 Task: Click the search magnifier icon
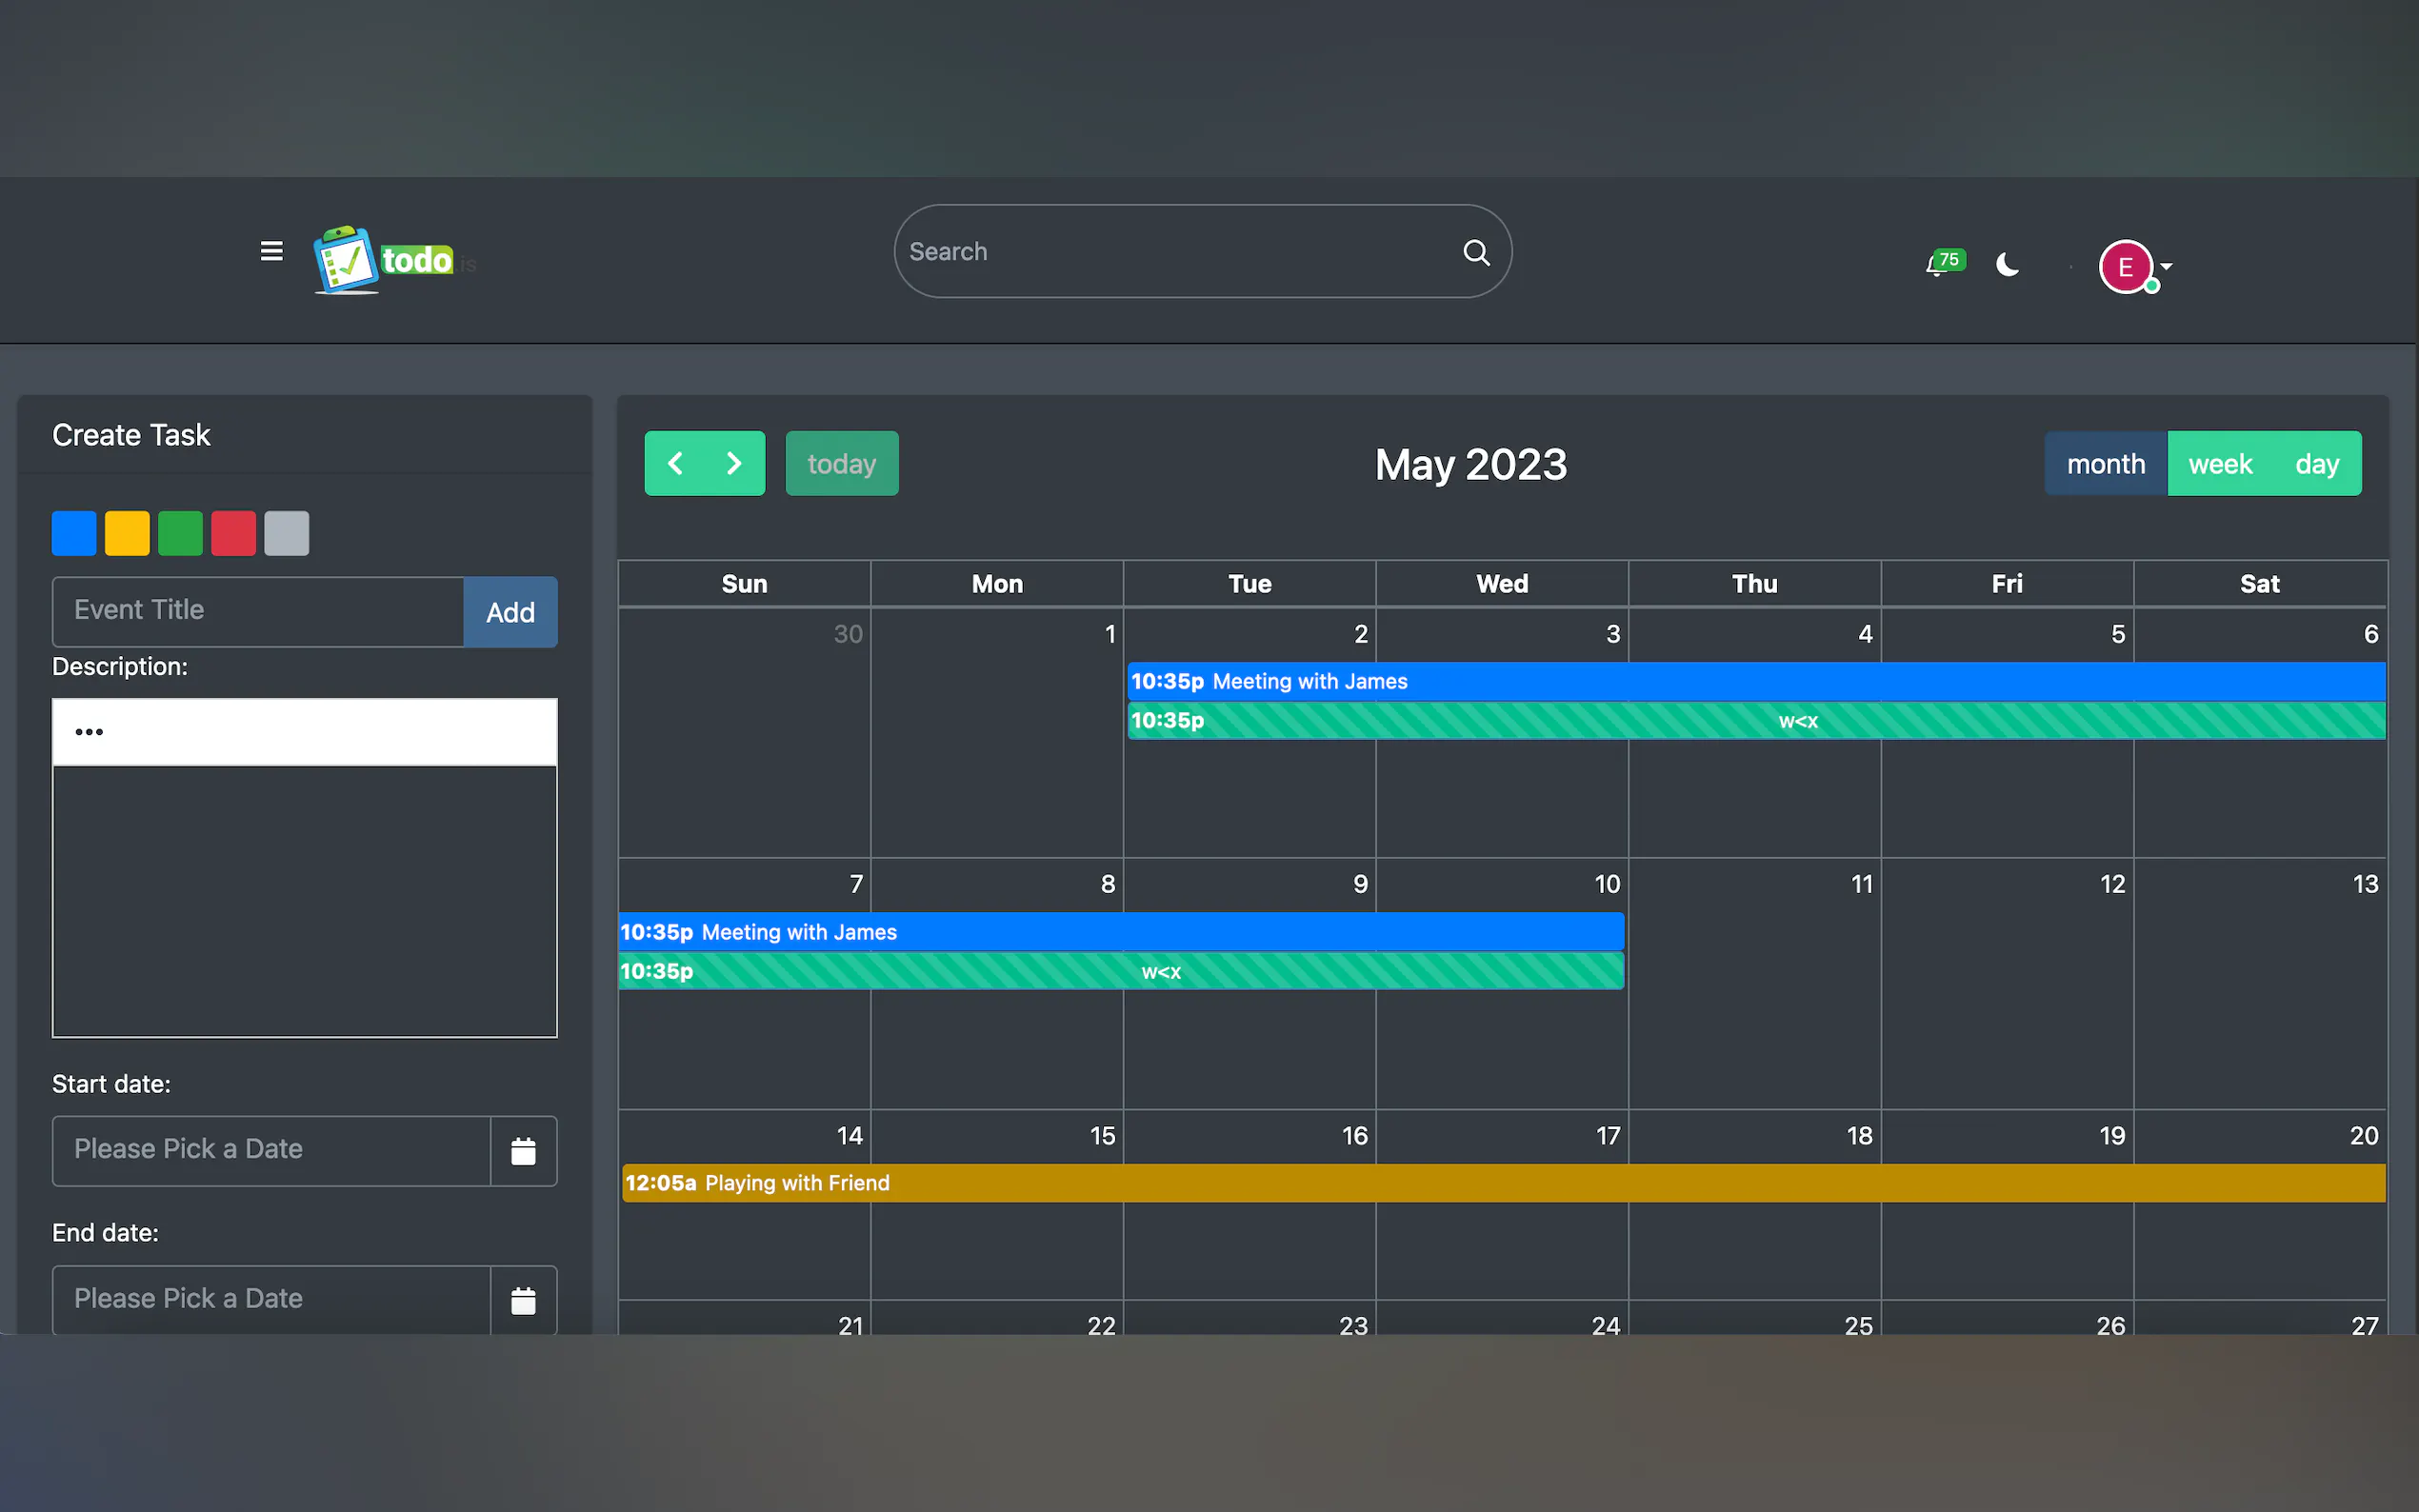click(1476, 252)
